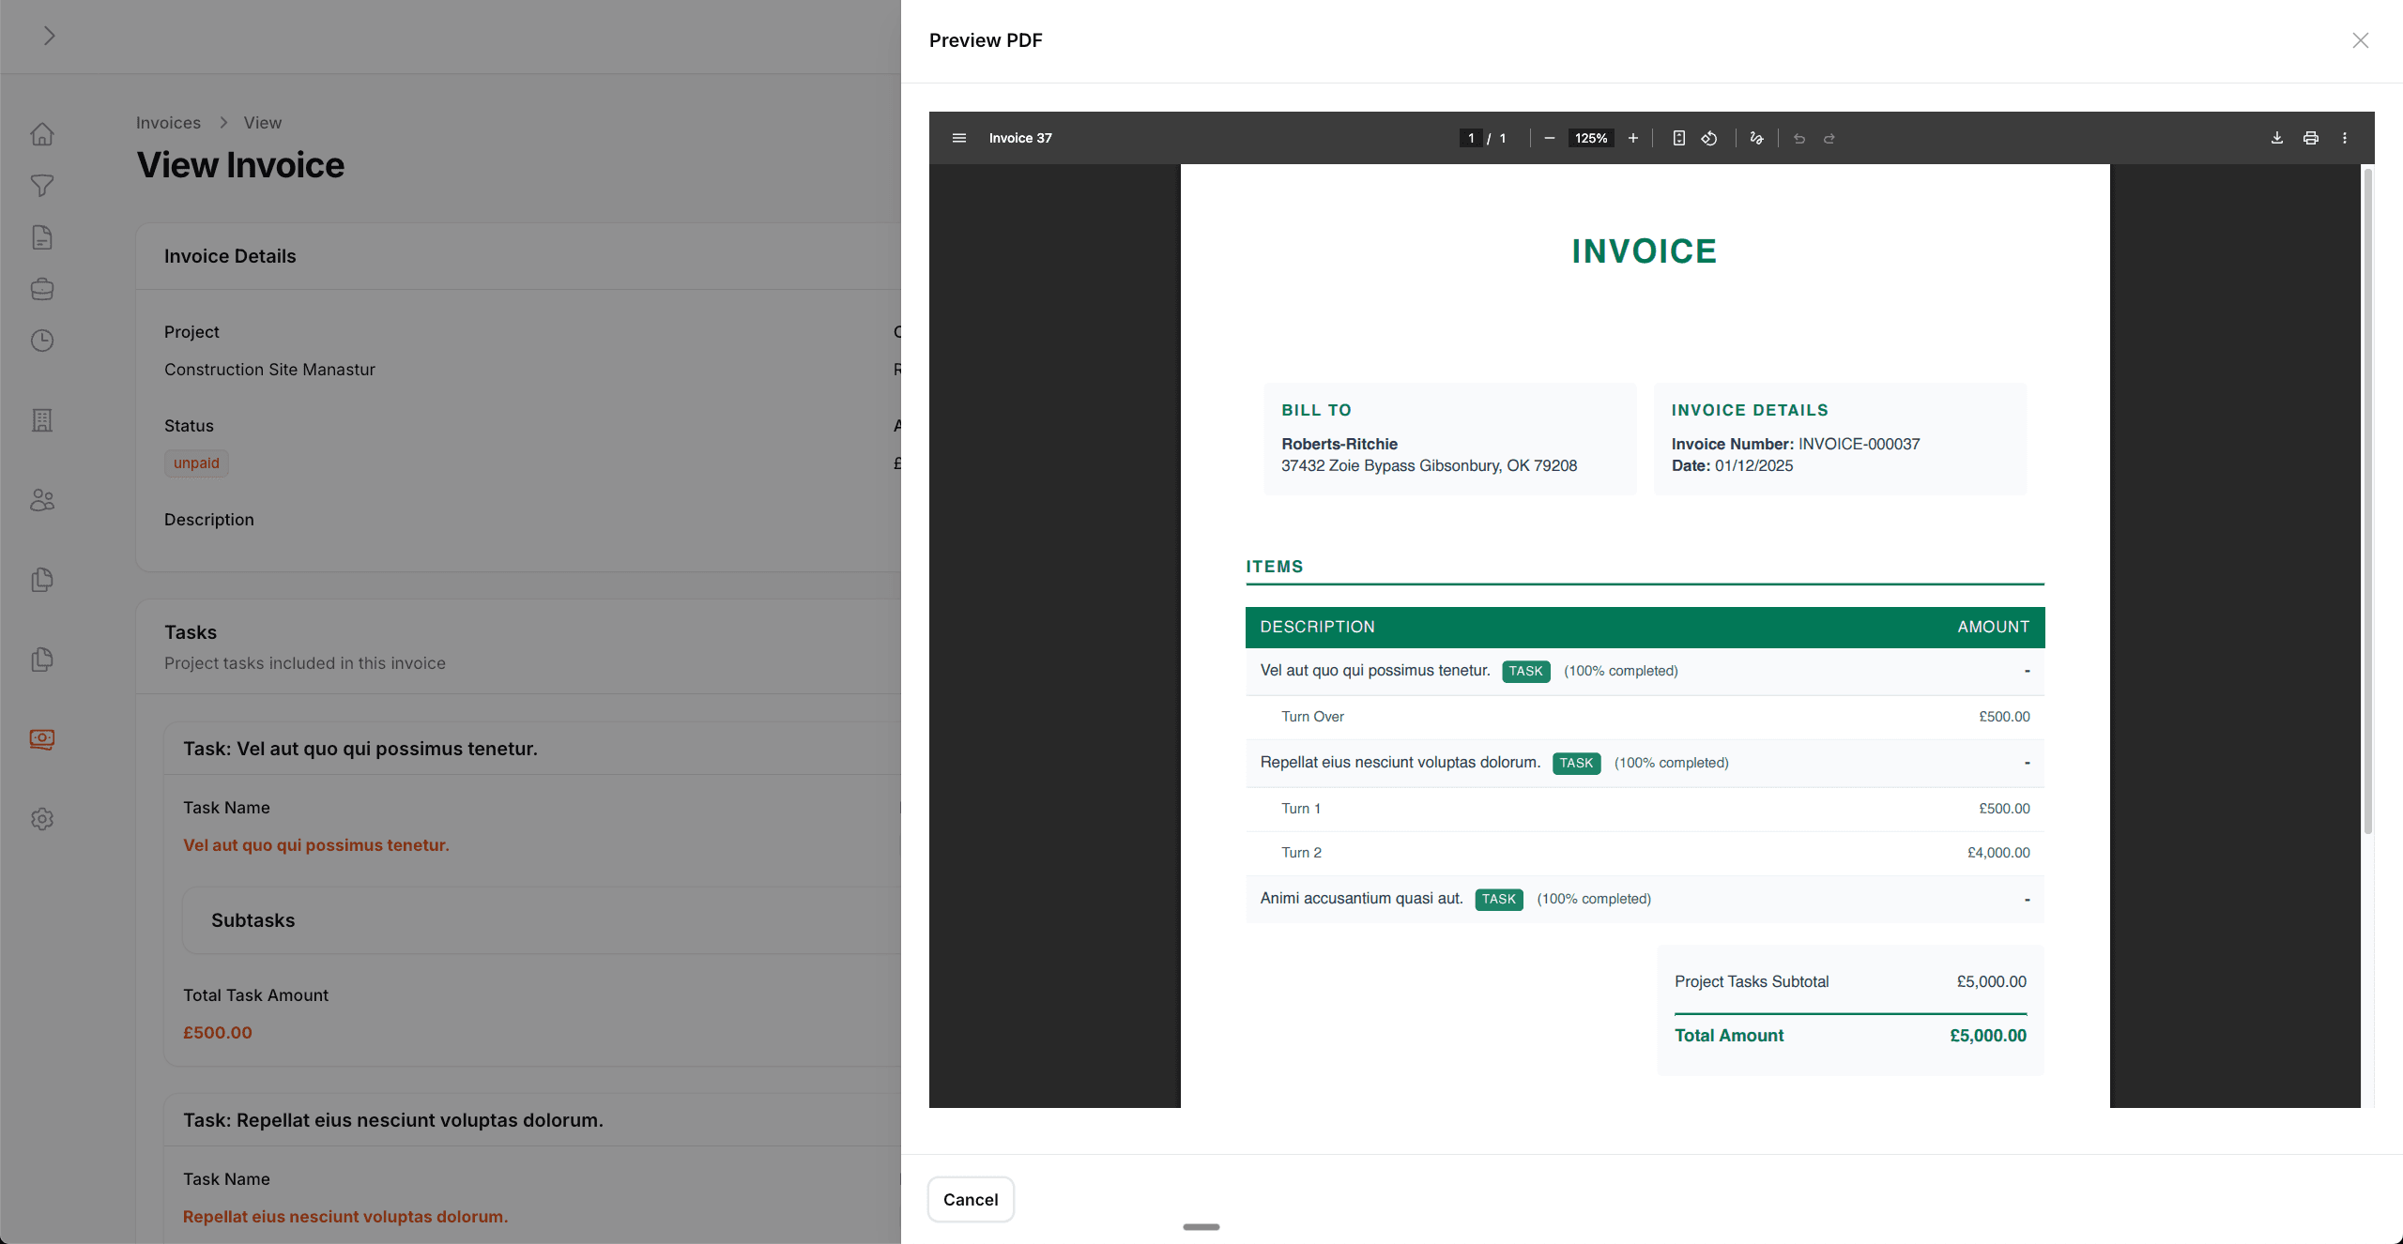Image resolution: width=2403 pixels, height=1244 pixels.
Task: Print the invoice PDF
Action: 2310,138
